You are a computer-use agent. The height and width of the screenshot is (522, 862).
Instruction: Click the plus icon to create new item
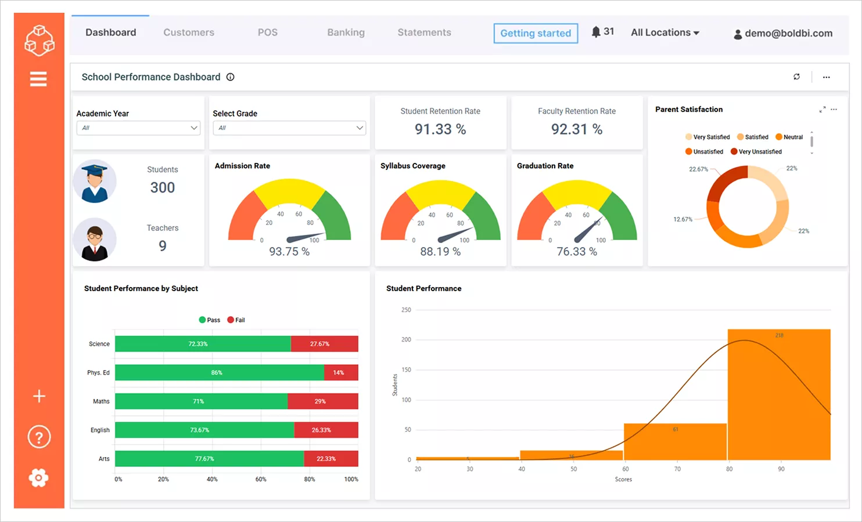[x=38, y=396]
